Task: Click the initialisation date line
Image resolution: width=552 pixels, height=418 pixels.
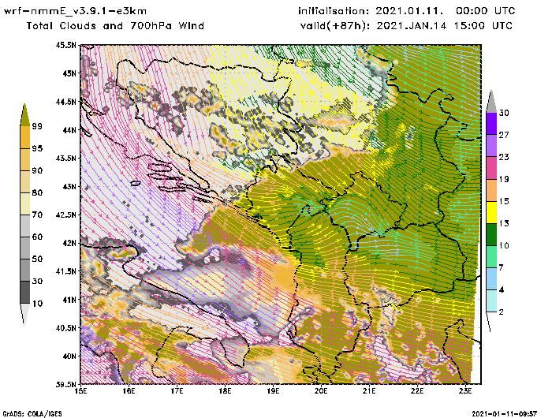Action: 407,11
